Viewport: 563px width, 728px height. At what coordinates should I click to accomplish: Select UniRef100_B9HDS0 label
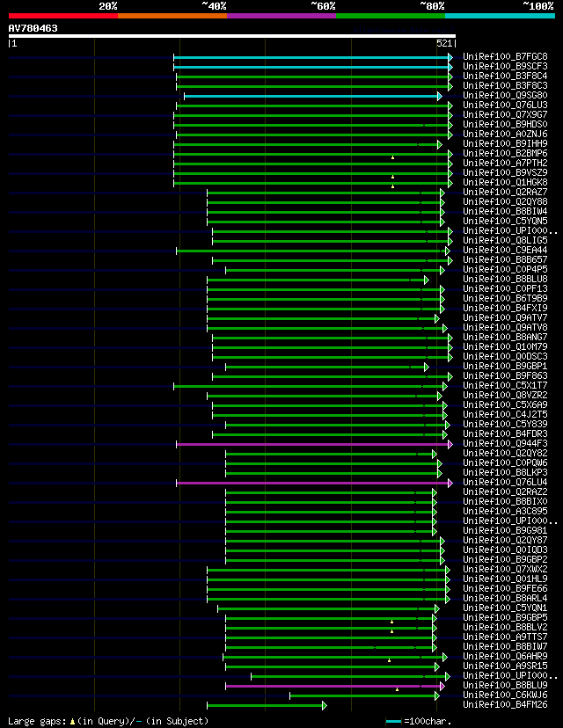click(x=506, y=125)
